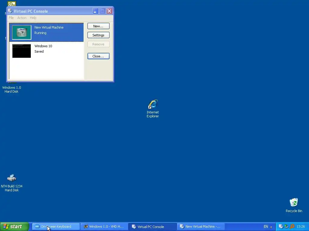Viewport: 309px width, 231px height.
Task: Open the Action menu
Action: 22,18
